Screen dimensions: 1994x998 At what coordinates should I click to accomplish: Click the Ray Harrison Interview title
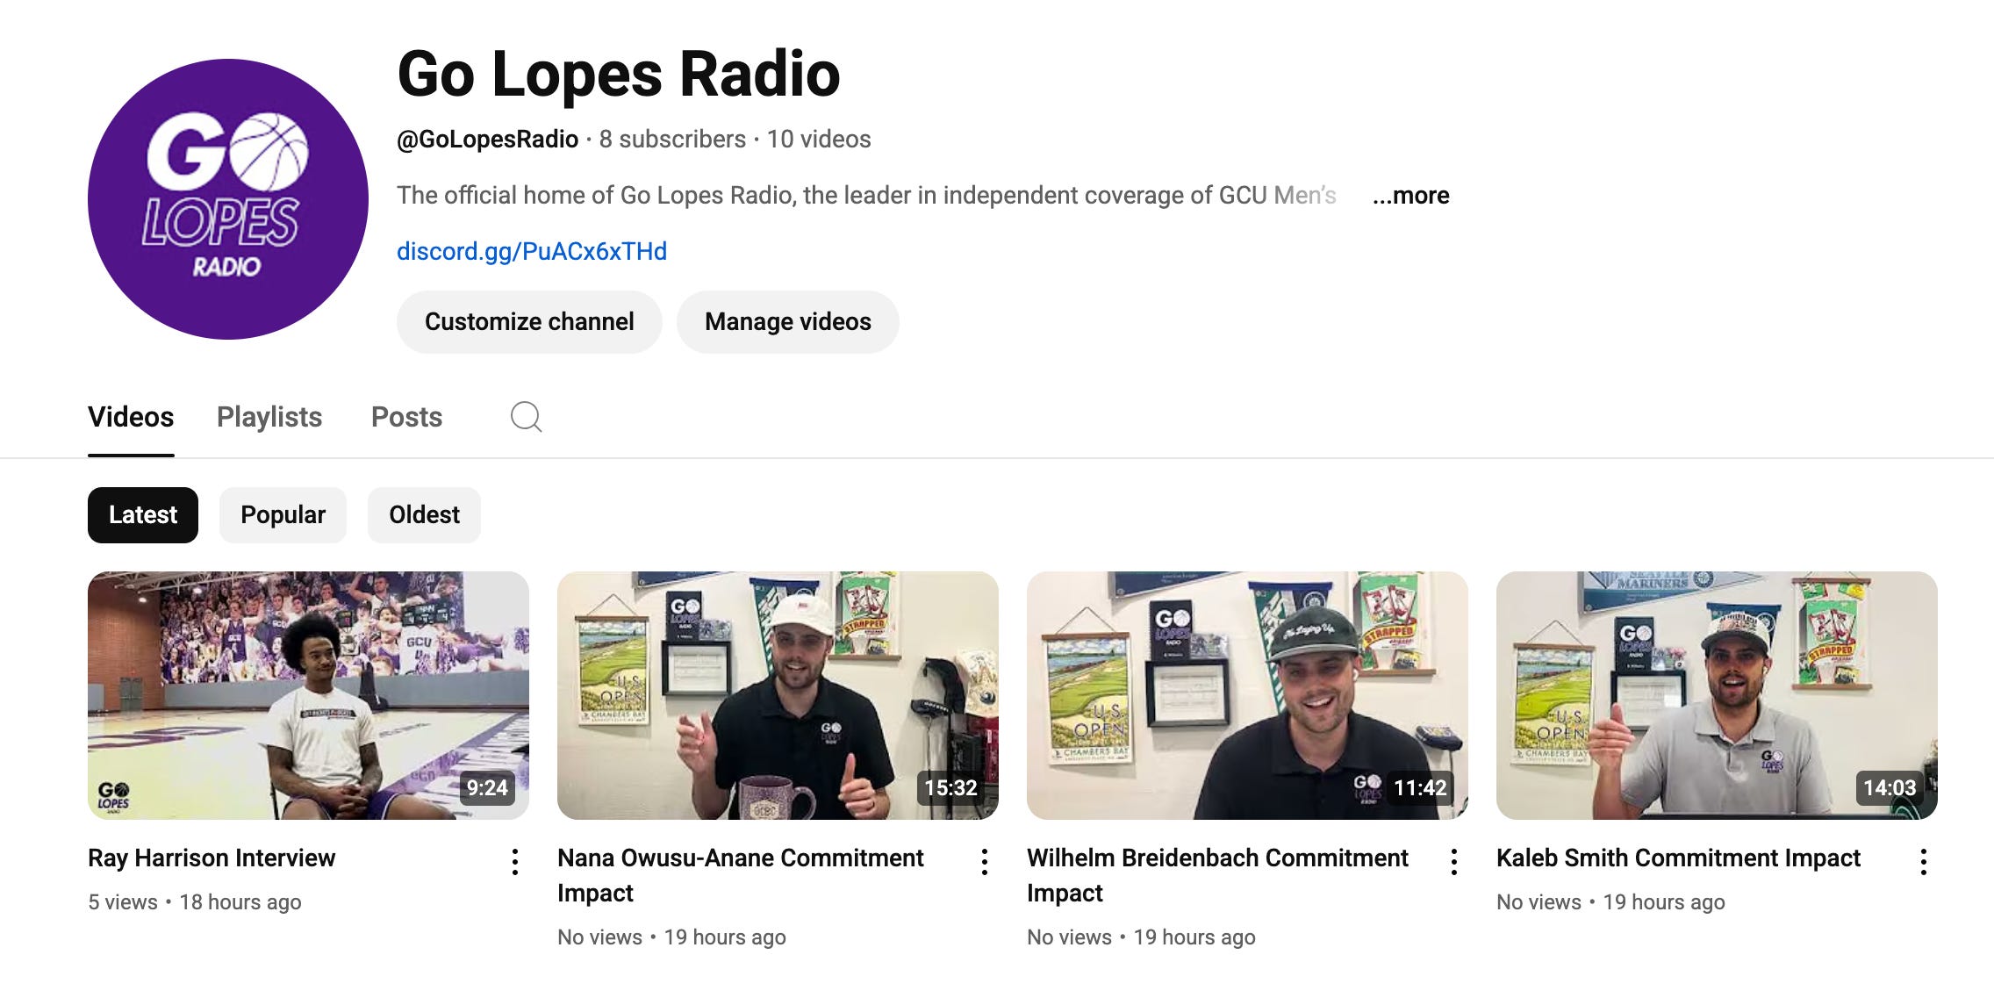[212, 858]
